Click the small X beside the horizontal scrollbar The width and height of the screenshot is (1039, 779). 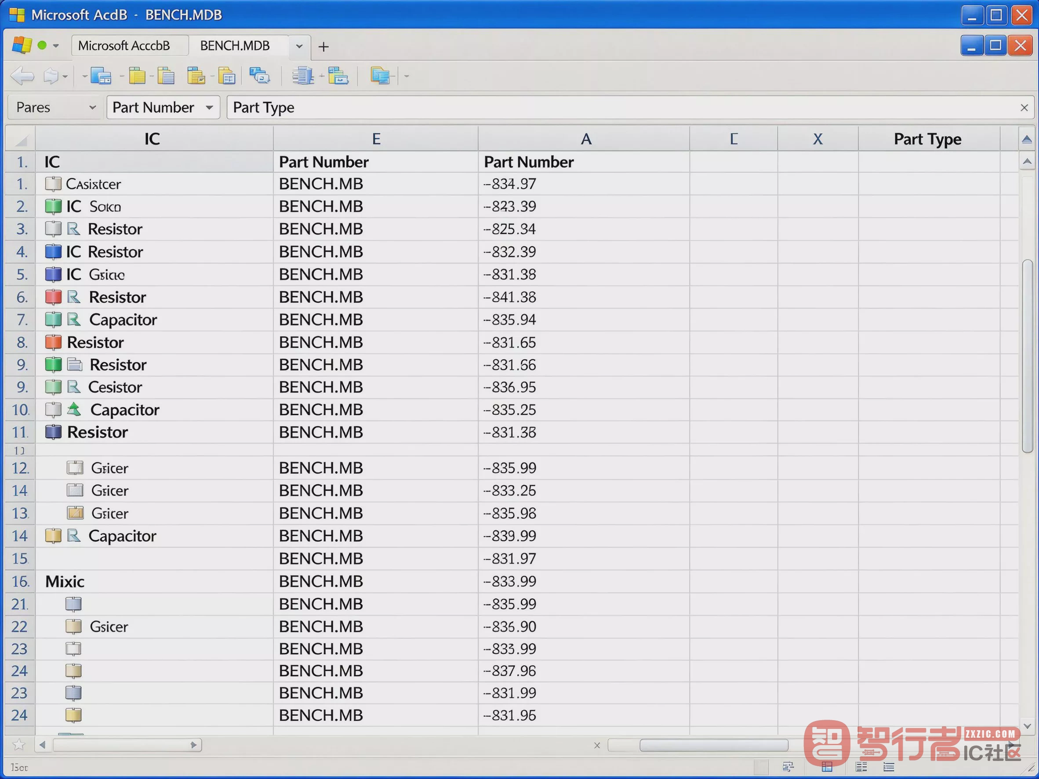pyautogui.click(x=597, y=745)
